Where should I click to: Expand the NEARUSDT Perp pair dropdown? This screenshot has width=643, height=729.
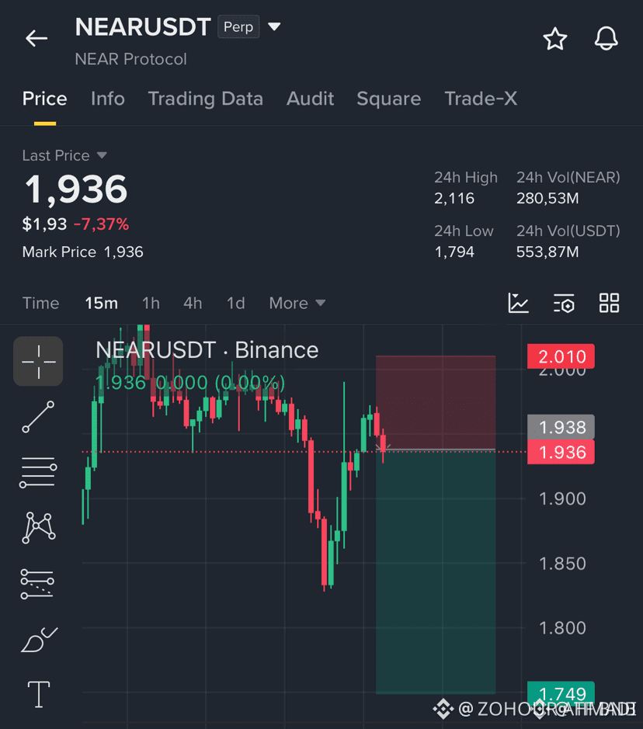click(x=274, y=26)
